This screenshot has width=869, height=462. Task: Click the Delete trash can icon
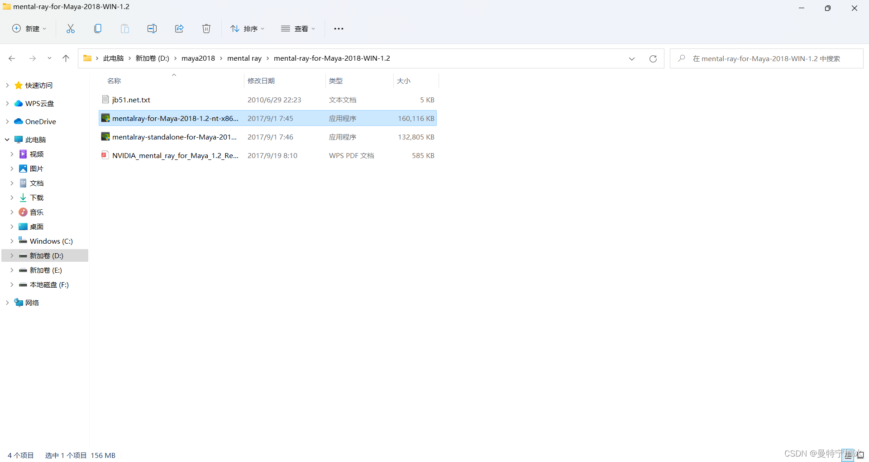point(206,29)
